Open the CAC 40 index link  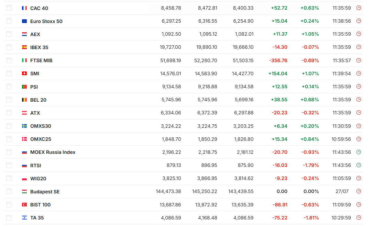39,8
